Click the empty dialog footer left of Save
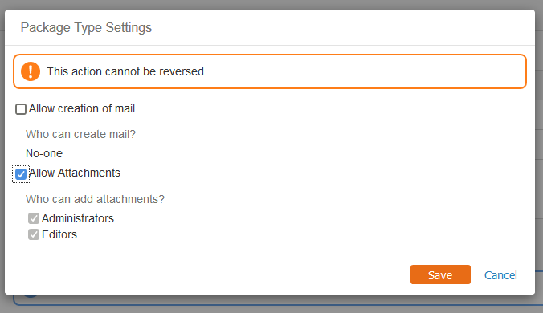This screenshot has height=313, width=543. 208,274
